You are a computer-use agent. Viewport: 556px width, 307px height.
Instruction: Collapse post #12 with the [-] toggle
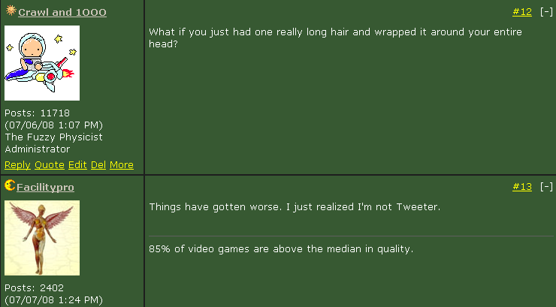click(x=546, y=12)
